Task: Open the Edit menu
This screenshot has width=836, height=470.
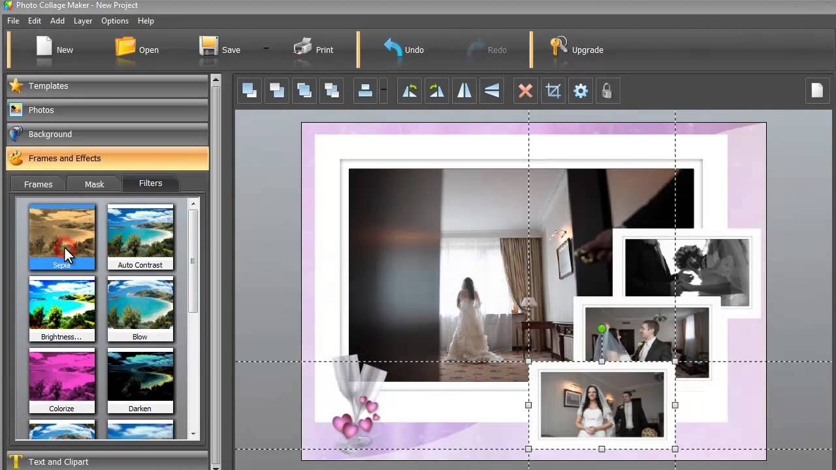Action: (35, 21)
